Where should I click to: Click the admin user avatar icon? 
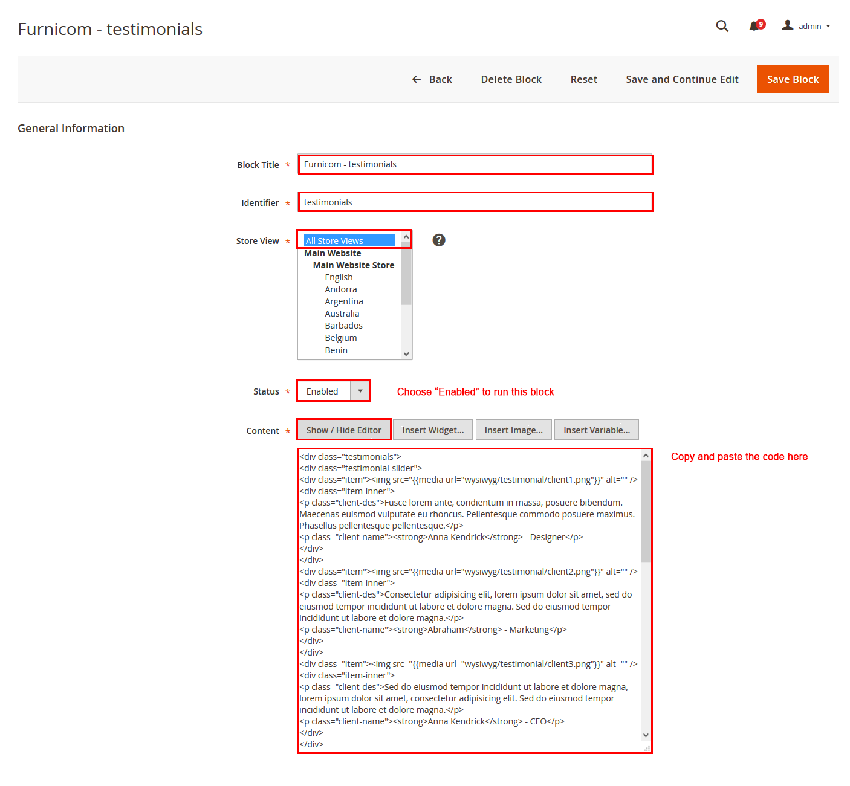tap(787, 25)
